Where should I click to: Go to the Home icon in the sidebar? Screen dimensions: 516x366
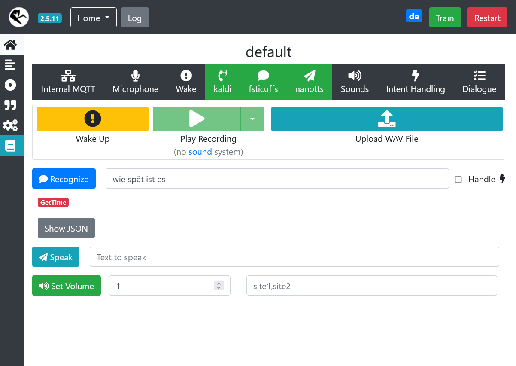point(10,45)
